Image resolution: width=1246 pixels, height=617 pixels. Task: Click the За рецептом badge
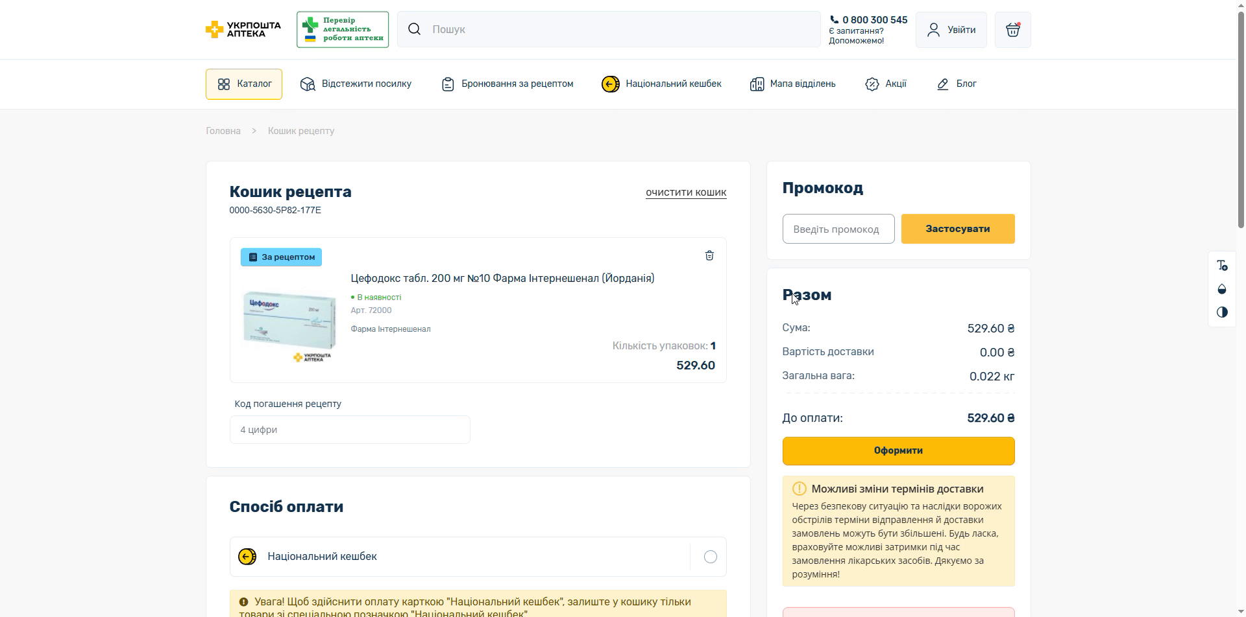[x=281, y=257]
